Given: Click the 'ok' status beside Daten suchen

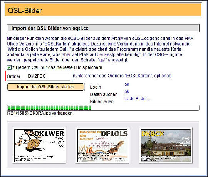Looking at the screenshot, I should coord(127,91).
